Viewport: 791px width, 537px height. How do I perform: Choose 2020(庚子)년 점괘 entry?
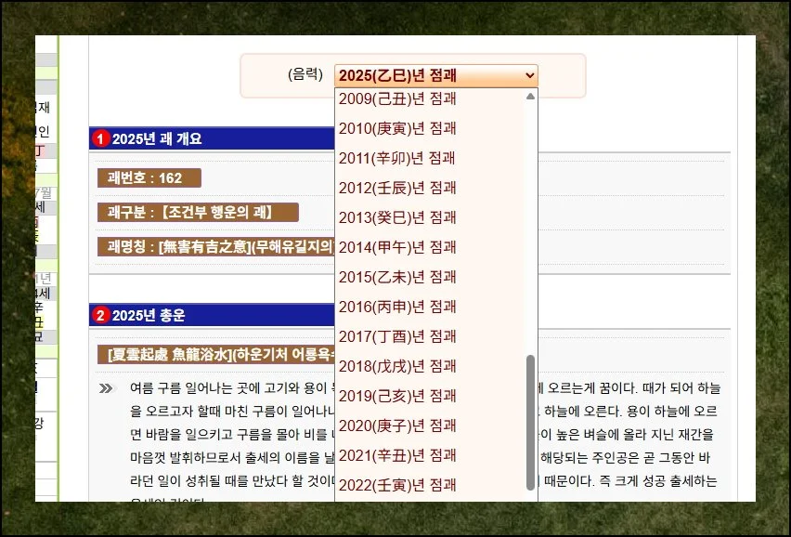click(x=397, y=426)
